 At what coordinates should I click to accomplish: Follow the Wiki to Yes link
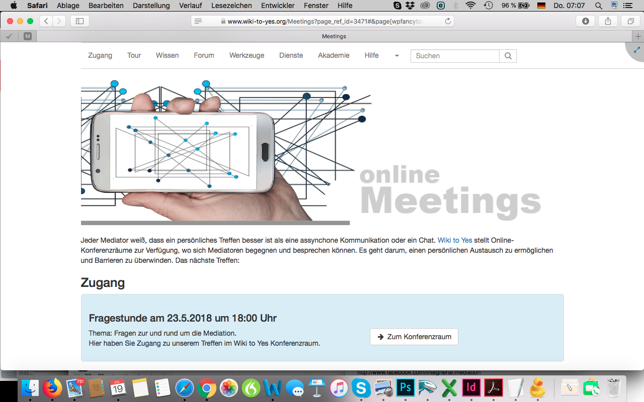(x=454, y=240)
